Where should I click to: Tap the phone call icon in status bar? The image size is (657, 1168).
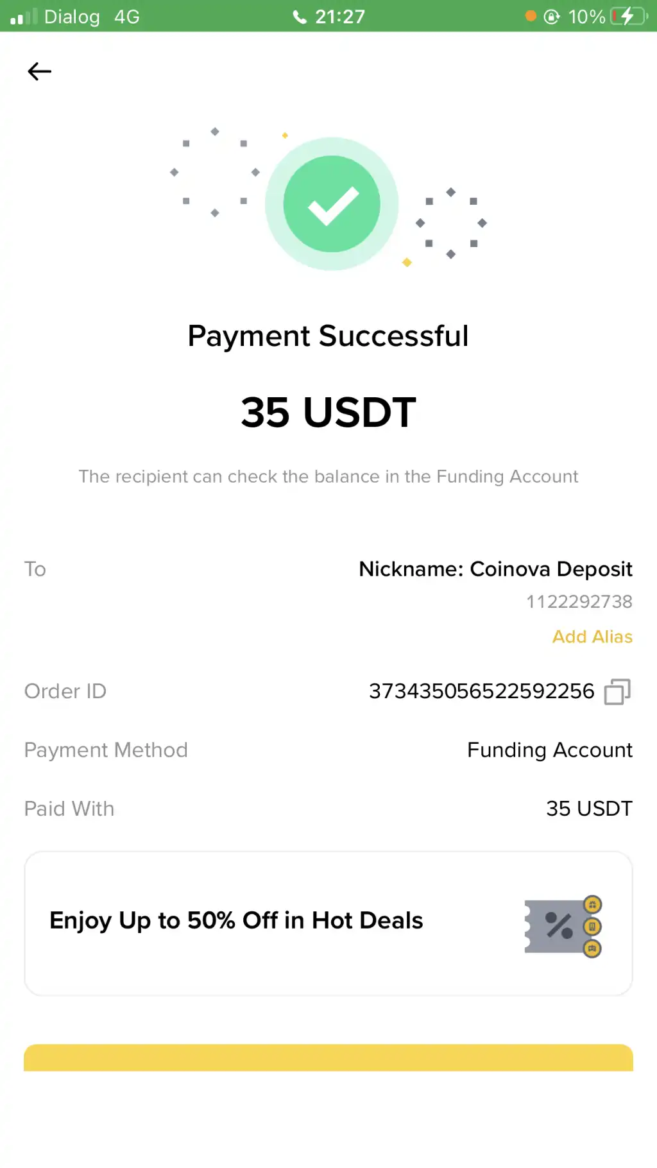300,17
